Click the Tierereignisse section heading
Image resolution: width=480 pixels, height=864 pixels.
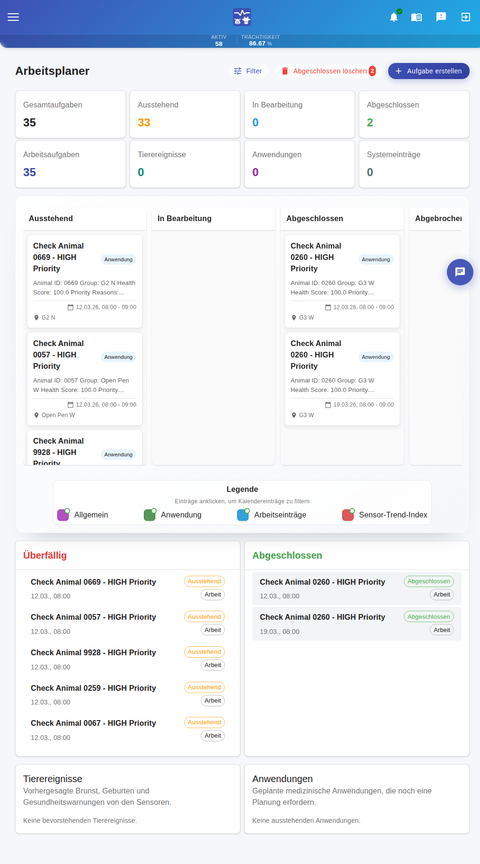tap(53, 779)
